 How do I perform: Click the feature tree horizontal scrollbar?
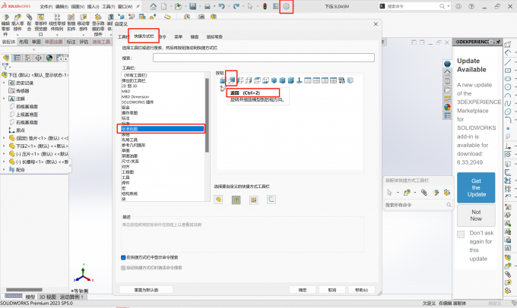point(24,290)
